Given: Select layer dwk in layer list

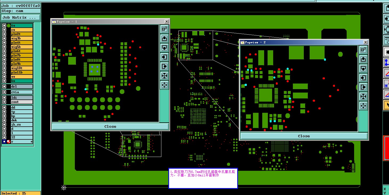Looking at the screenshot, I should point(22,120).
